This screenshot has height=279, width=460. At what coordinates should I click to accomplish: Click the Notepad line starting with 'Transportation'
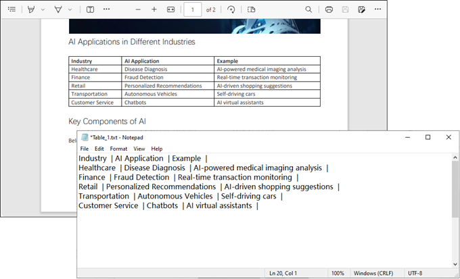[181, 196]
